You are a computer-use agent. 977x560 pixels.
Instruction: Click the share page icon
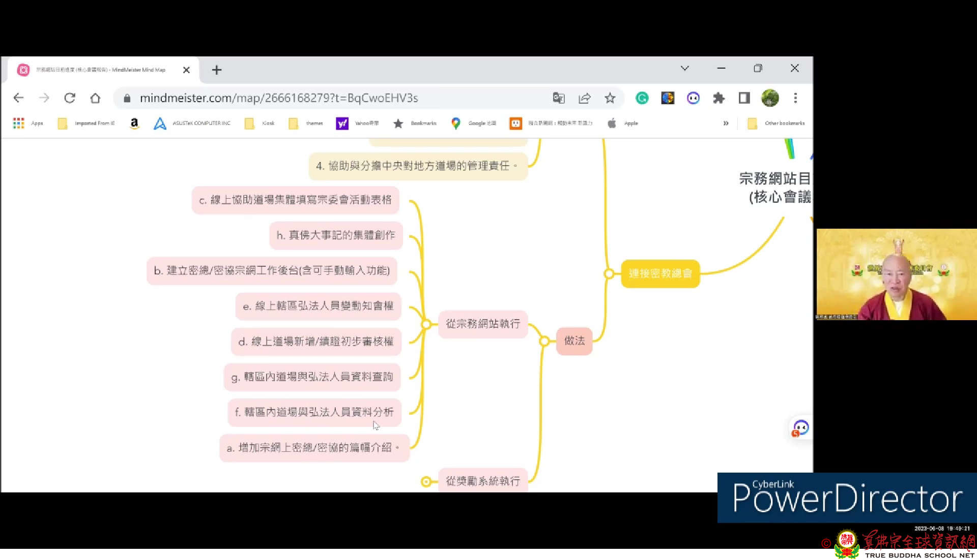pyautogui.click(x=584, y=98)
